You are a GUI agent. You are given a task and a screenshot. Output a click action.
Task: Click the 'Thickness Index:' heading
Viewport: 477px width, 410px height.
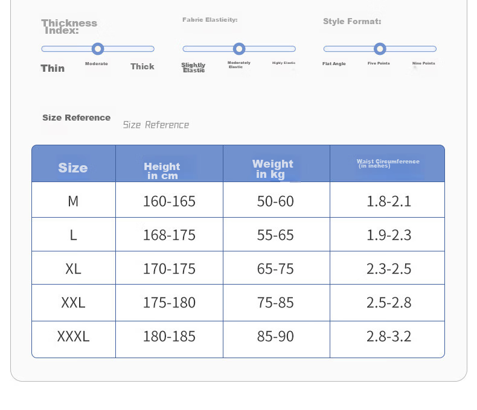tap(69, 27)
